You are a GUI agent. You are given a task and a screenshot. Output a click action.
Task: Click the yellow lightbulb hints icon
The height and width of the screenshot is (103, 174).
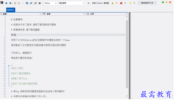pyautogui.click(x=130, y=3)
